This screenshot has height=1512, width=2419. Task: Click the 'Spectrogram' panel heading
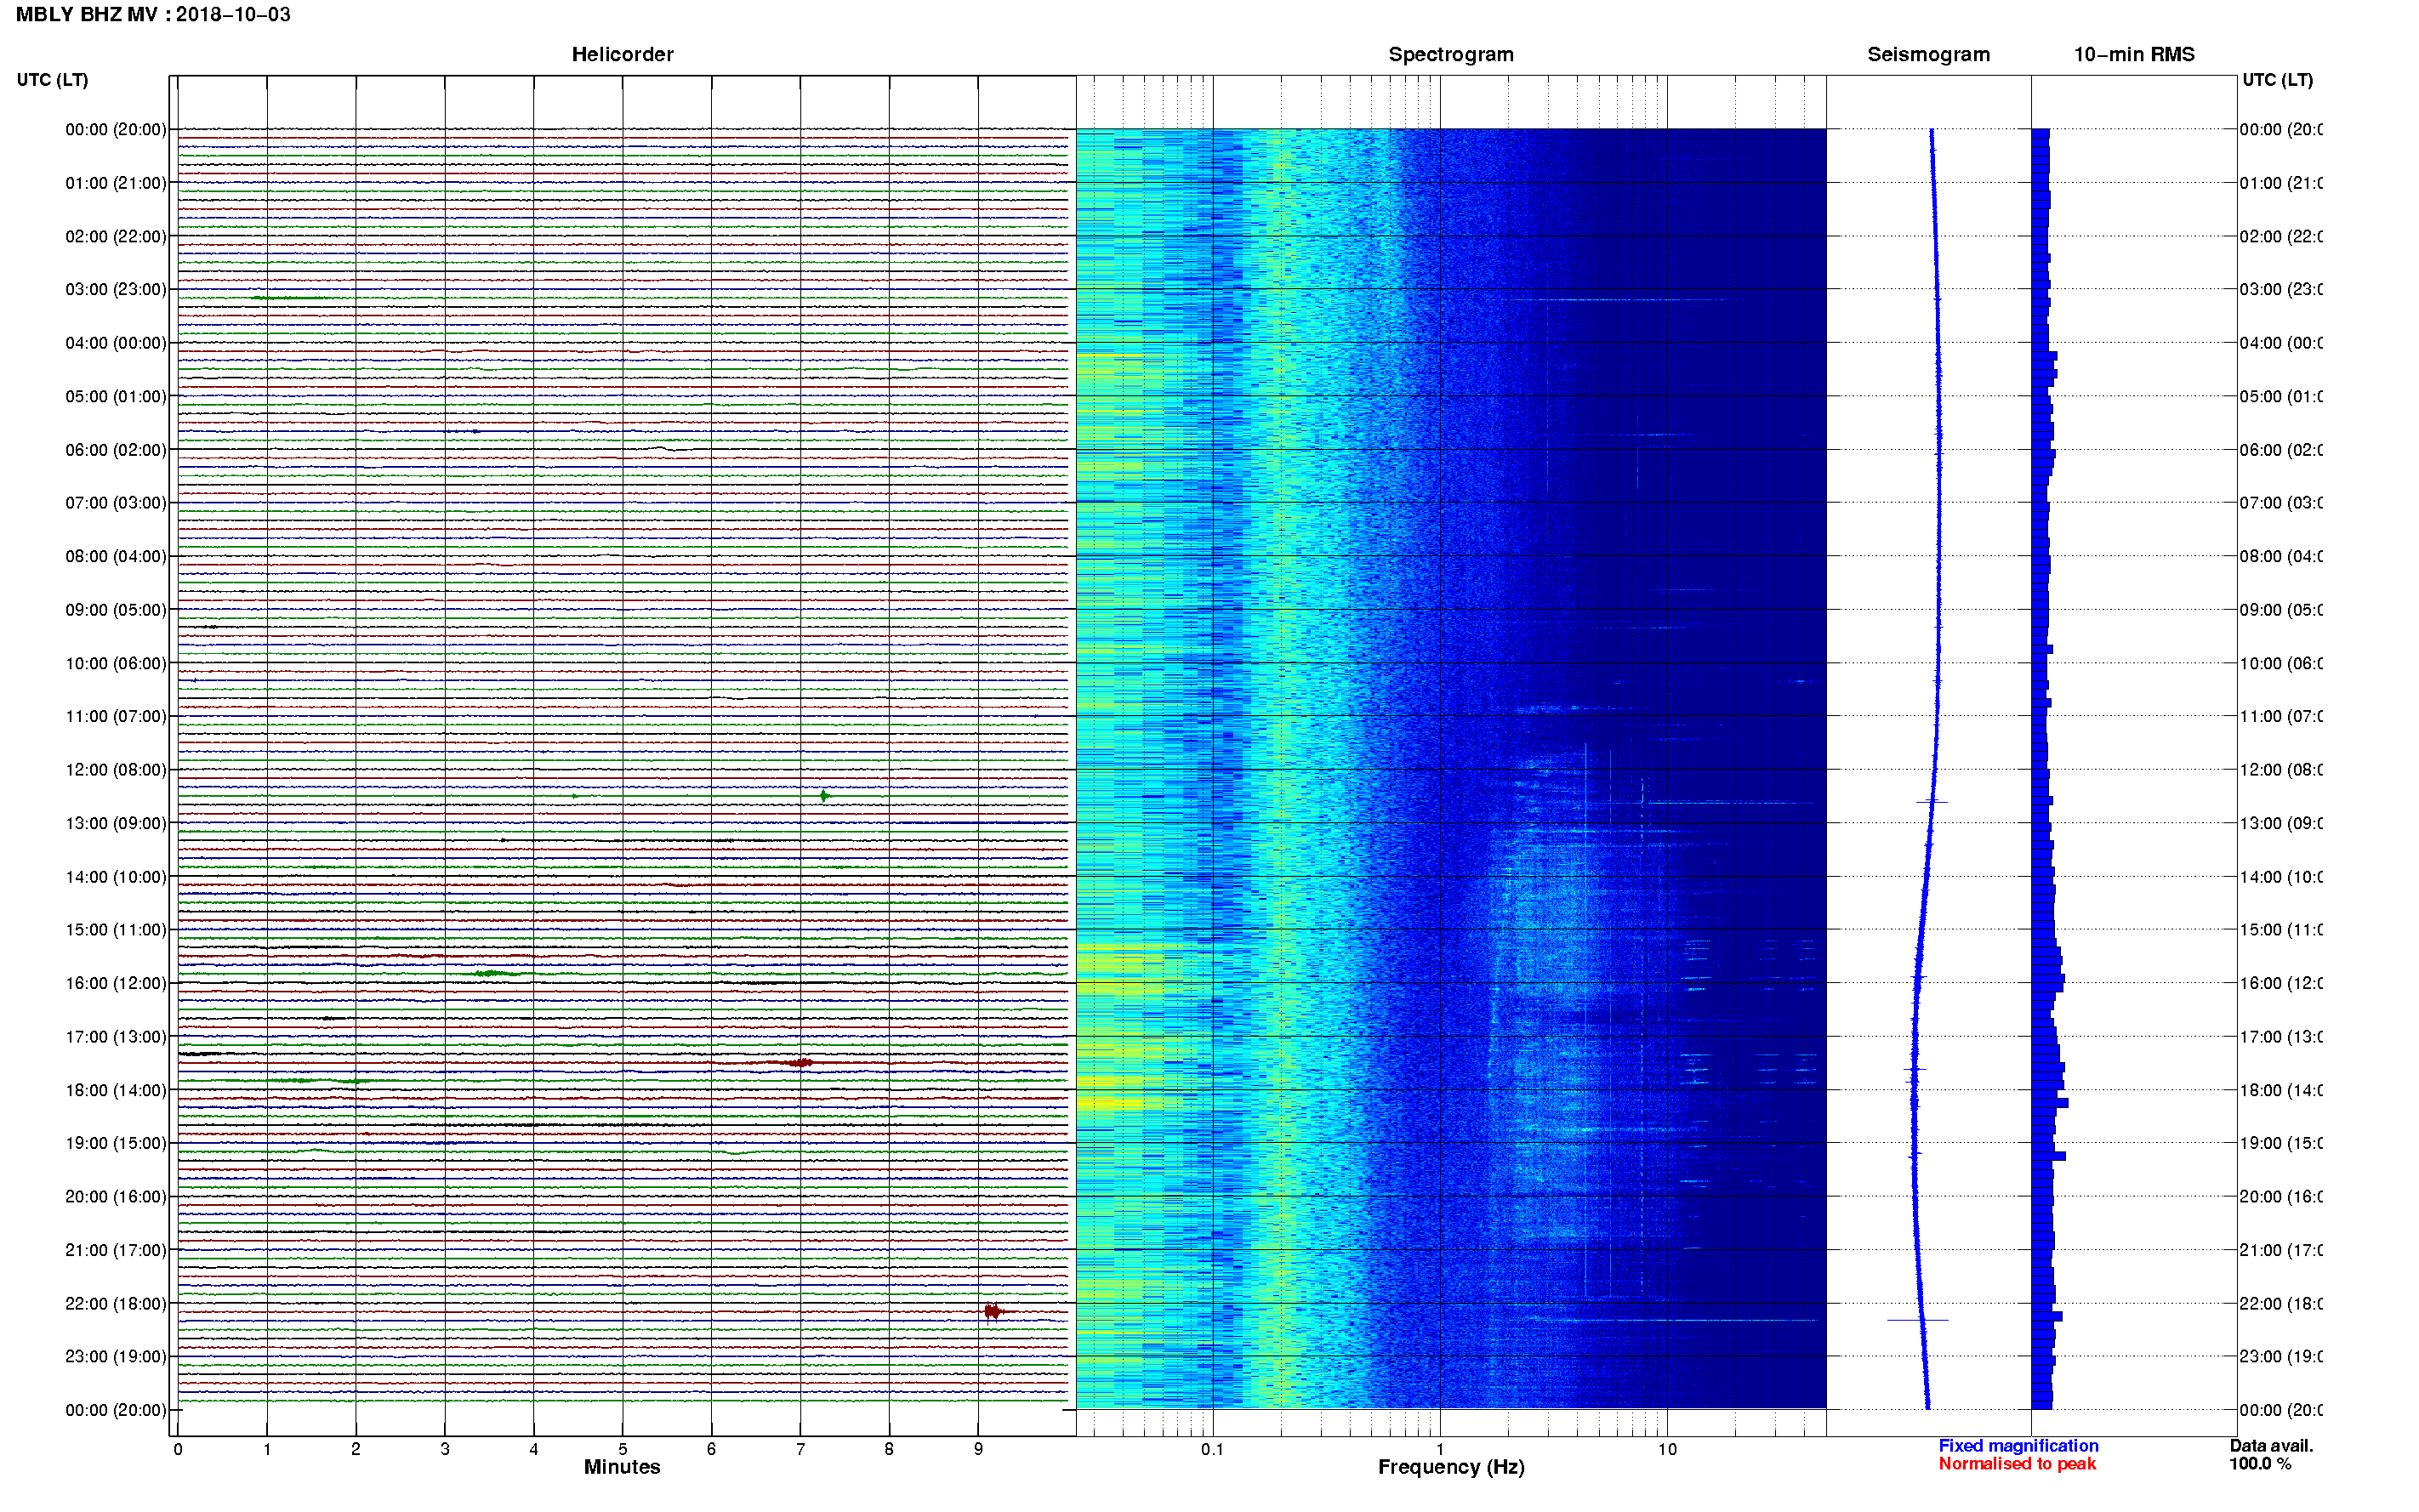1451,55
